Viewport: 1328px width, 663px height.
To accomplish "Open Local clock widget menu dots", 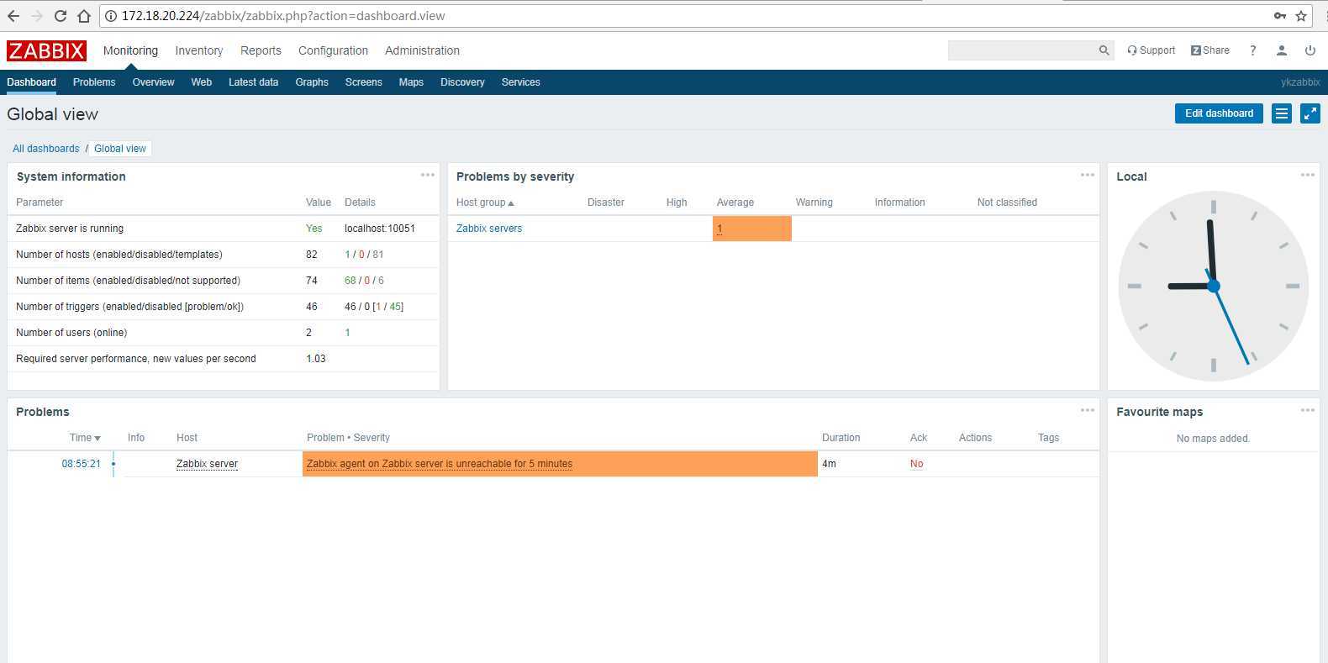I will click(1308, 176).
